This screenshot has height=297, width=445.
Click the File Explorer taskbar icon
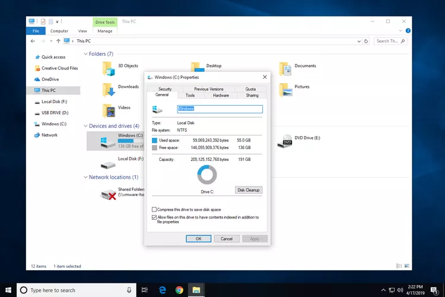pyautogui.click(x=196, y=290)
